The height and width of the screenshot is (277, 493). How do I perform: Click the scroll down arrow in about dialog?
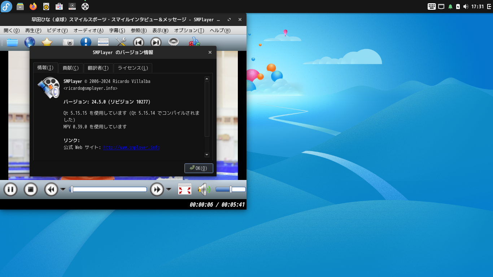click(207, 155)
